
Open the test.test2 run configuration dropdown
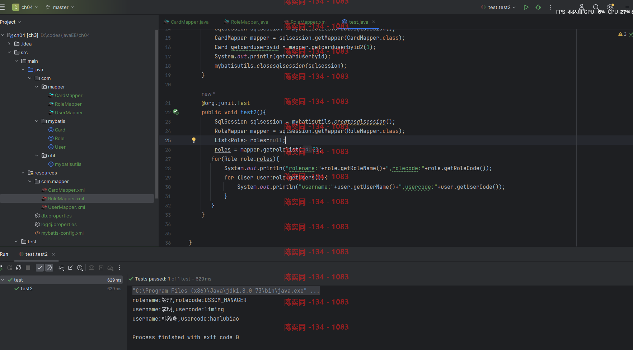click(498, 7)
